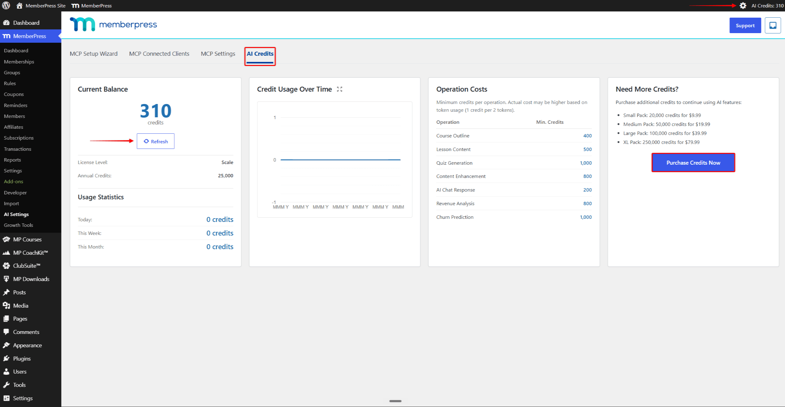Open Add-ons in the sidebar
The image size is (785, 407).
pos(13,181)
